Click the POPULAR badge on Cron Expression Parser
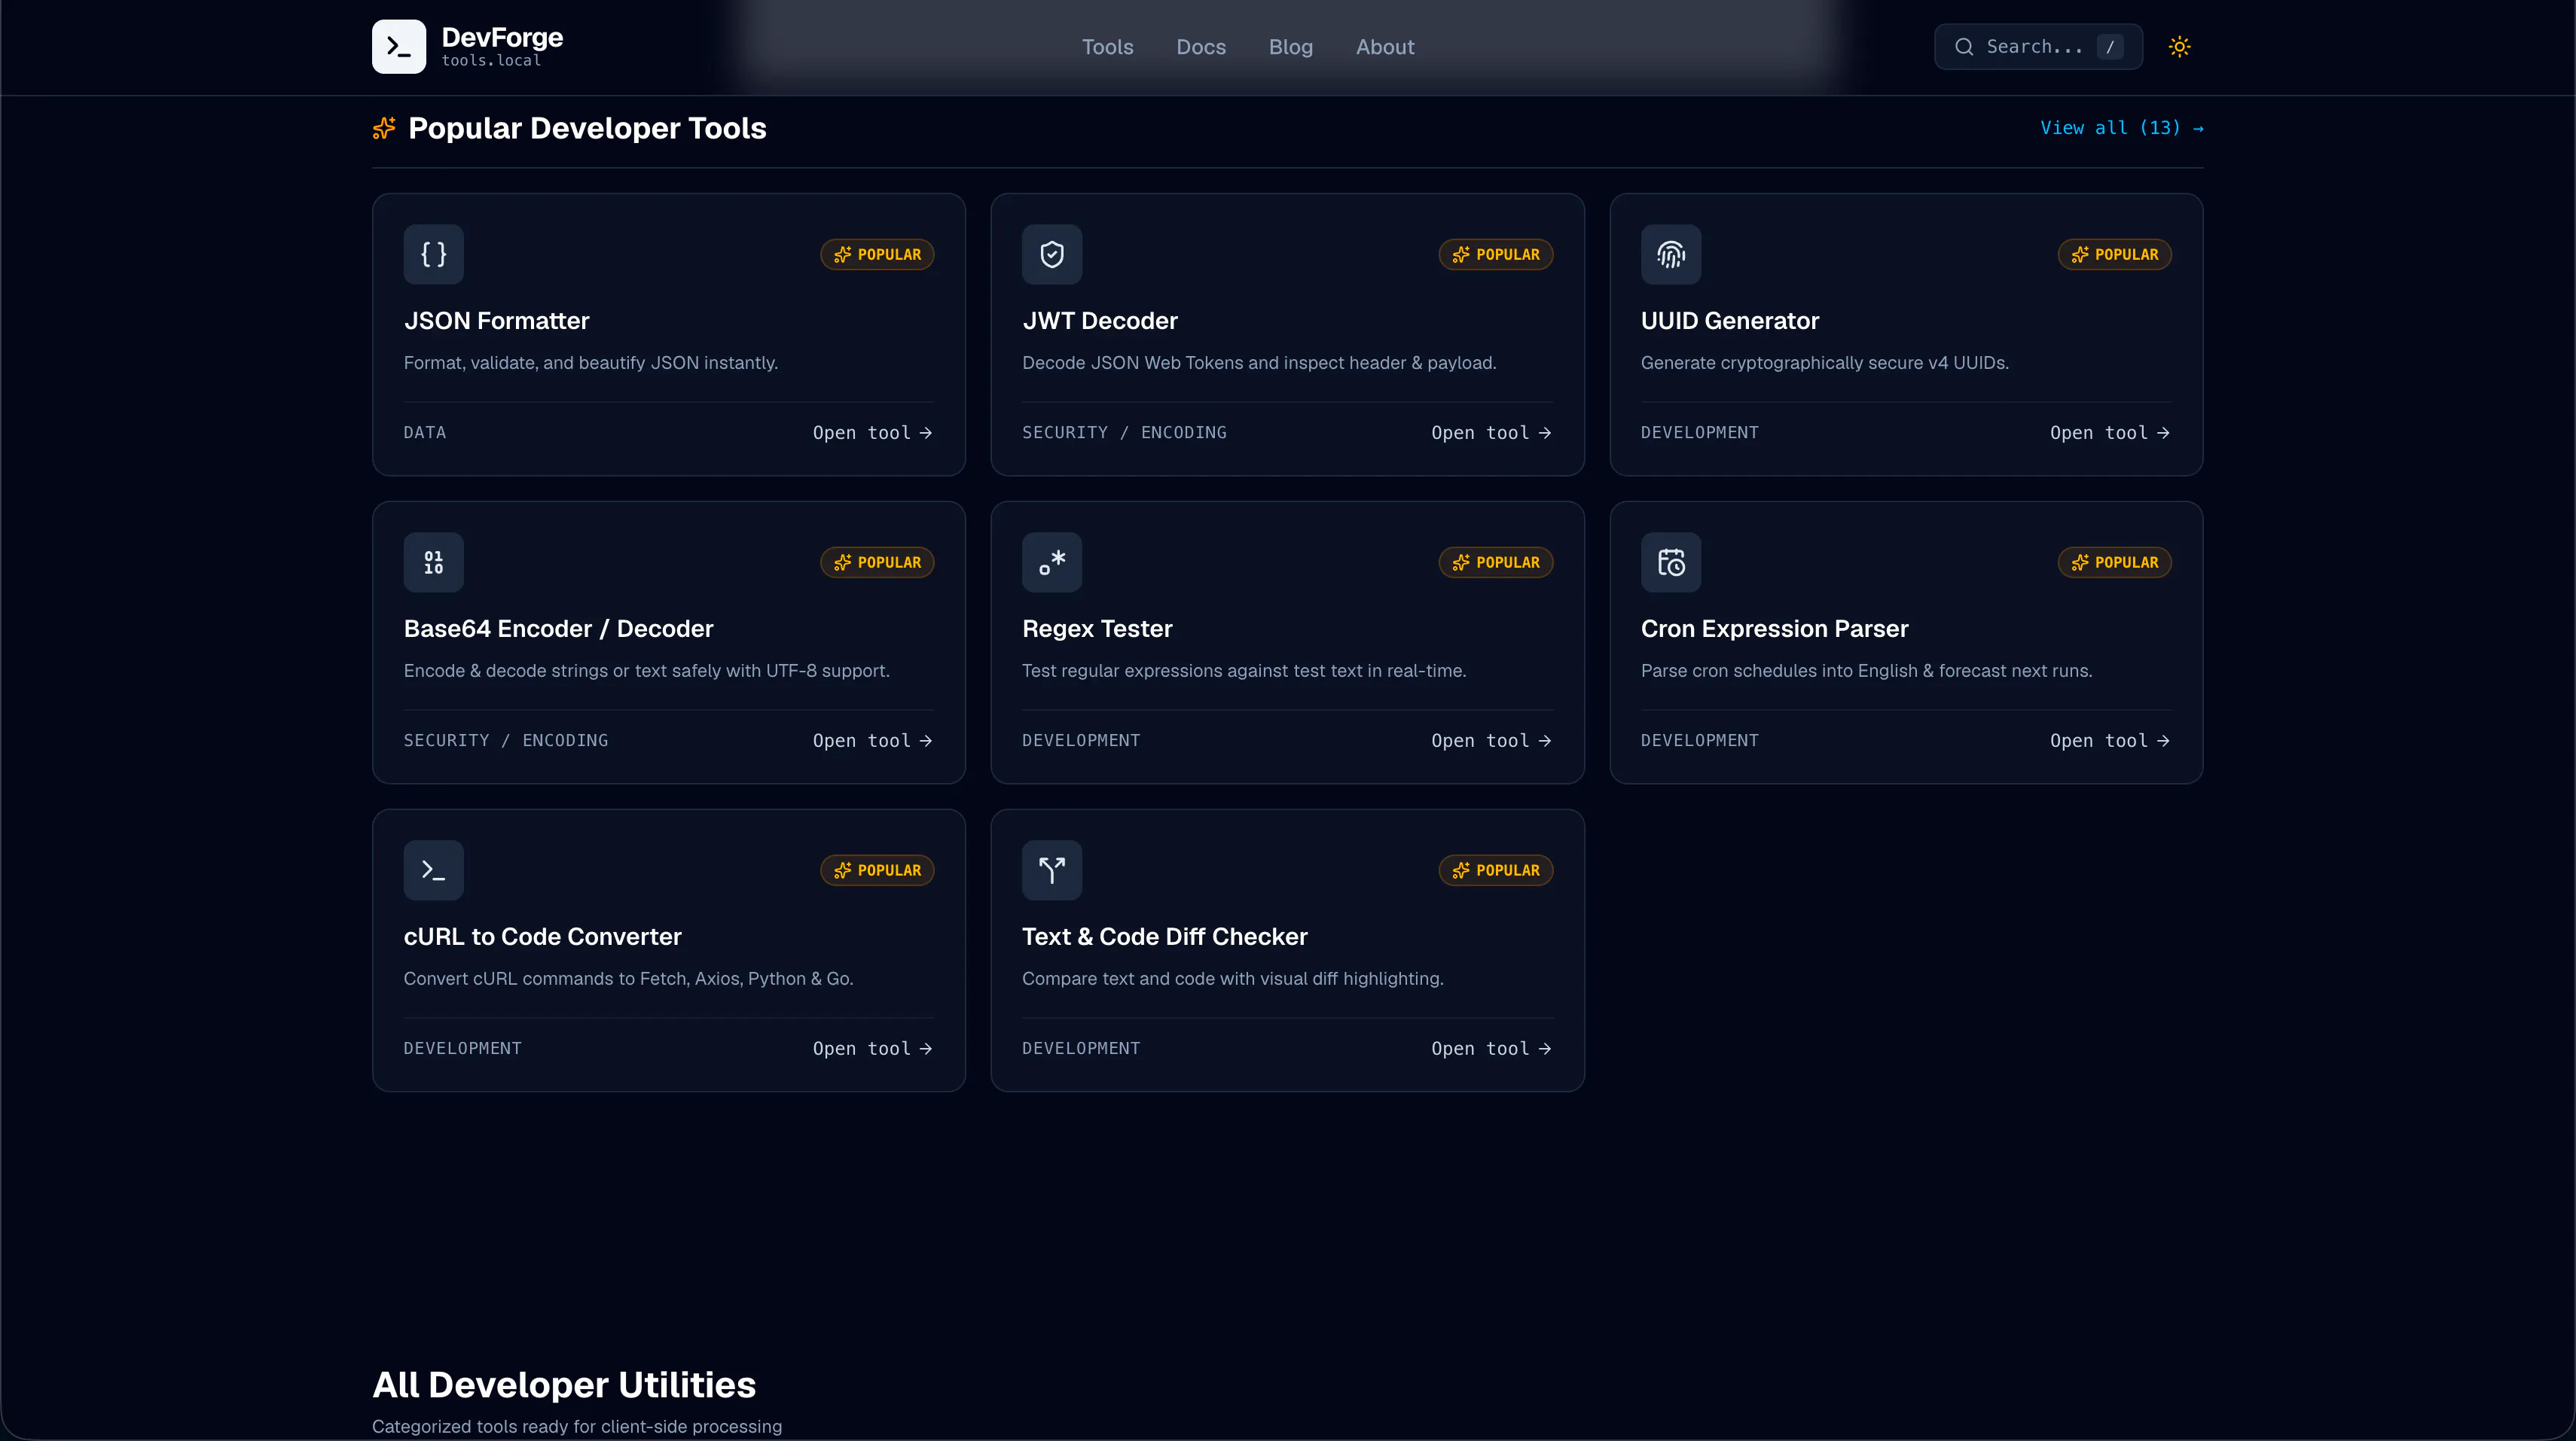2576x1441 pixels. tap(2114, 562)
